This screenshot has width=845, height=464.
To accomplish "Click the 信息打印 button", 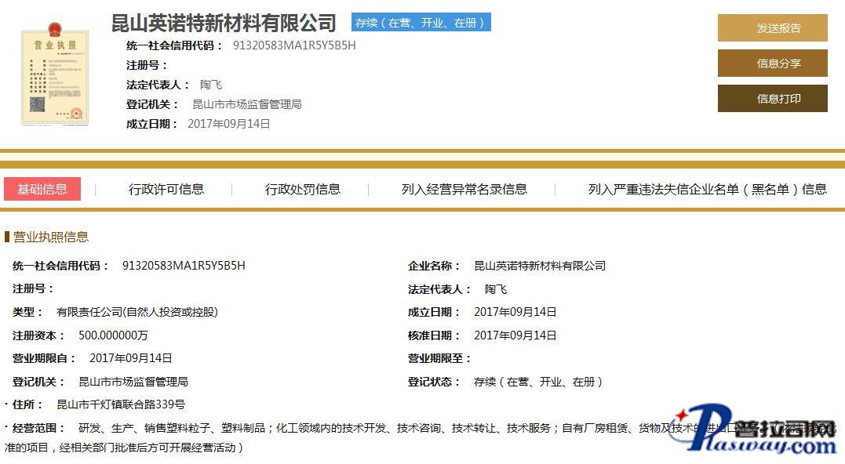I will (x=772, y=99).
